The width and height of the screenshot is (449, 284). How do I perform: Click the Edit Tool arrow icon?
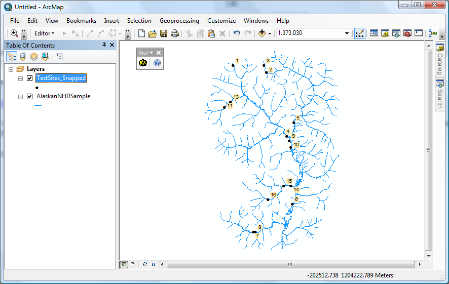(64, 33)
